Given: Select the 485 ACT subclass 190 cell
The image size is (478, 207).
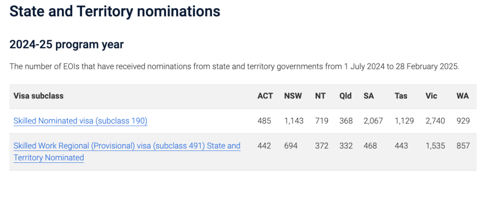Looking at the screenshot, I should (x=265, y=120).
